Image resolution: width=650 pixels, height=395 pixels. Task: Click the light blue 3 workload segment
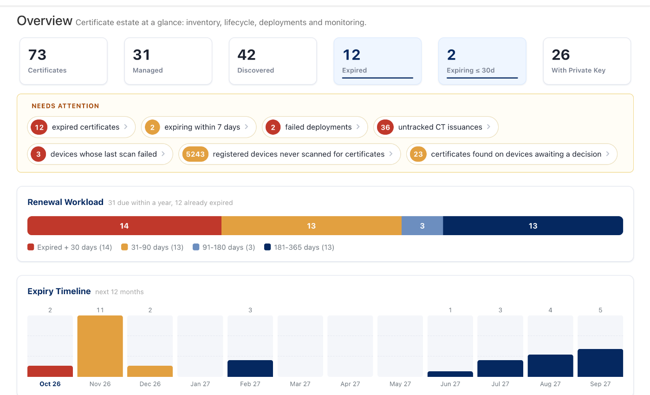[422, 226]
